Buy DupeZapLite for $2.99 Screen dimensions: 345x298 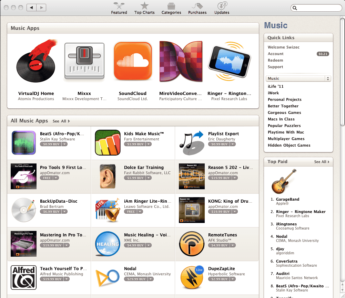(219, 279)
